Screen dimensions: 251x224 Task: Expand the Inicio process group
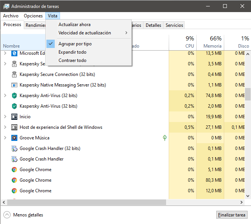coord(5,117)
